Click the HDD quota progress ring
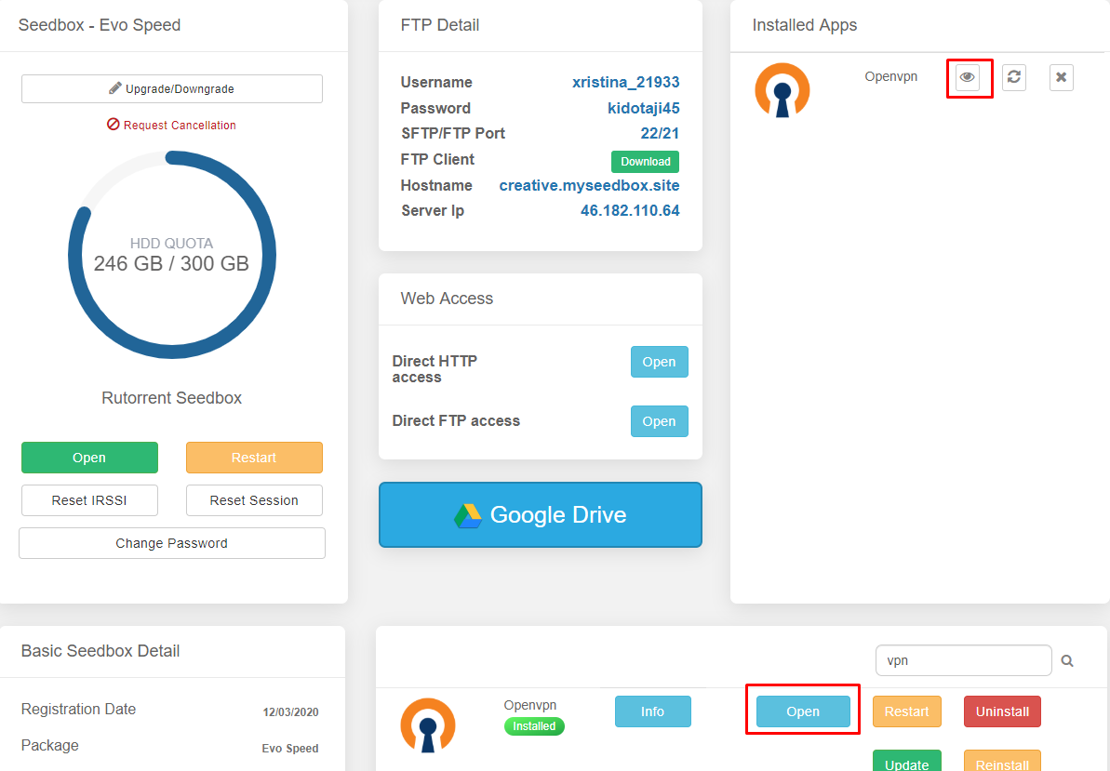 (171, 253)
